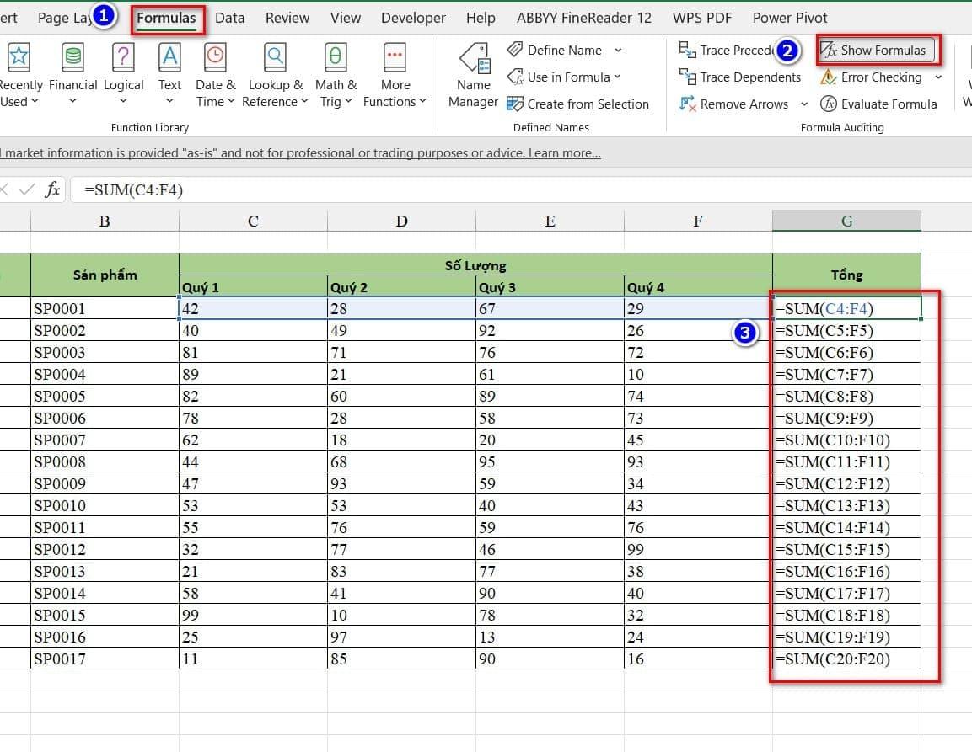Click the Learn more link

(x=564, y=153)
